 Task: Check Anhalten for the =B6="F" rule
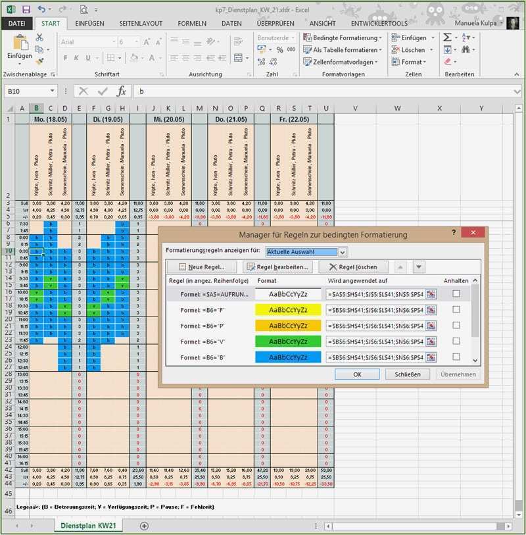click(x=456, y=310)
